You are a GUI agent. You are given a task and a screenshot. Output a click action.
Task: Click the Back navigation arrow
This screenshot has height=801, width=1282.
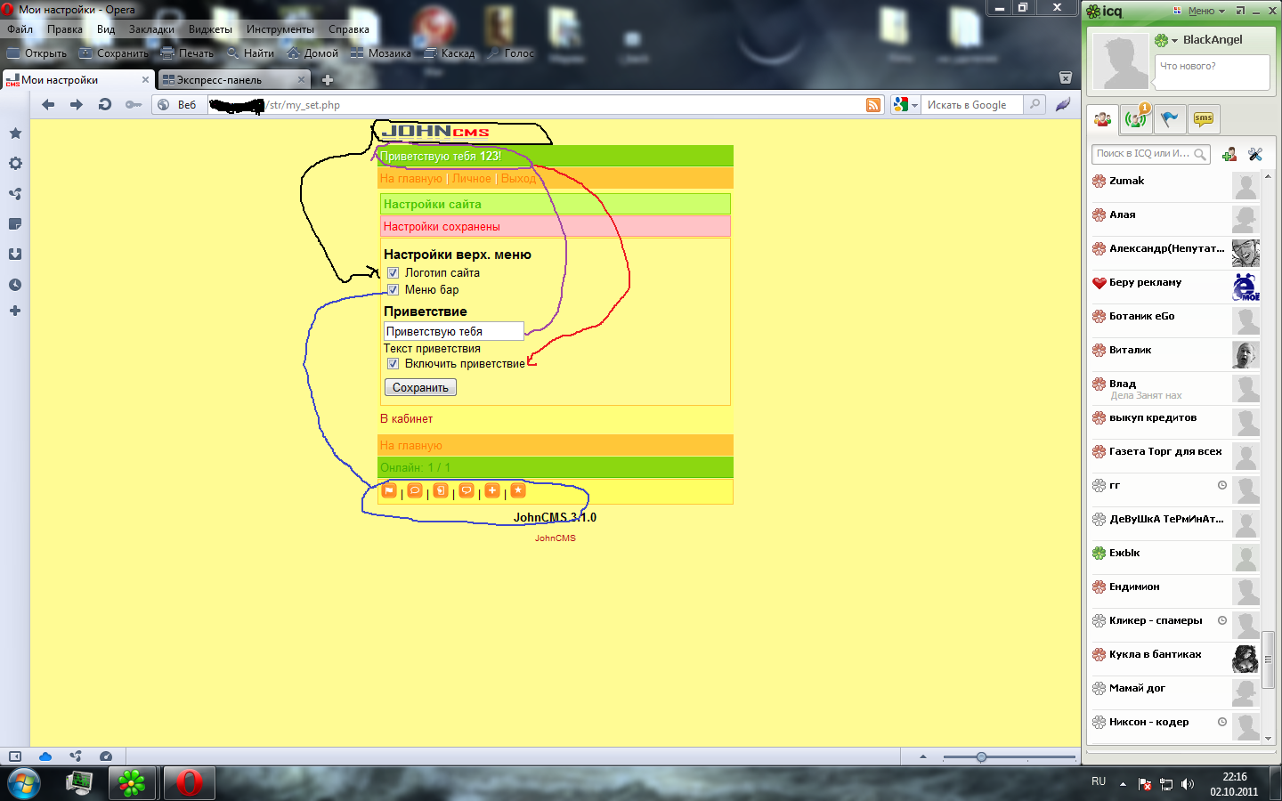pyautogui.click(x=48, y=105)
